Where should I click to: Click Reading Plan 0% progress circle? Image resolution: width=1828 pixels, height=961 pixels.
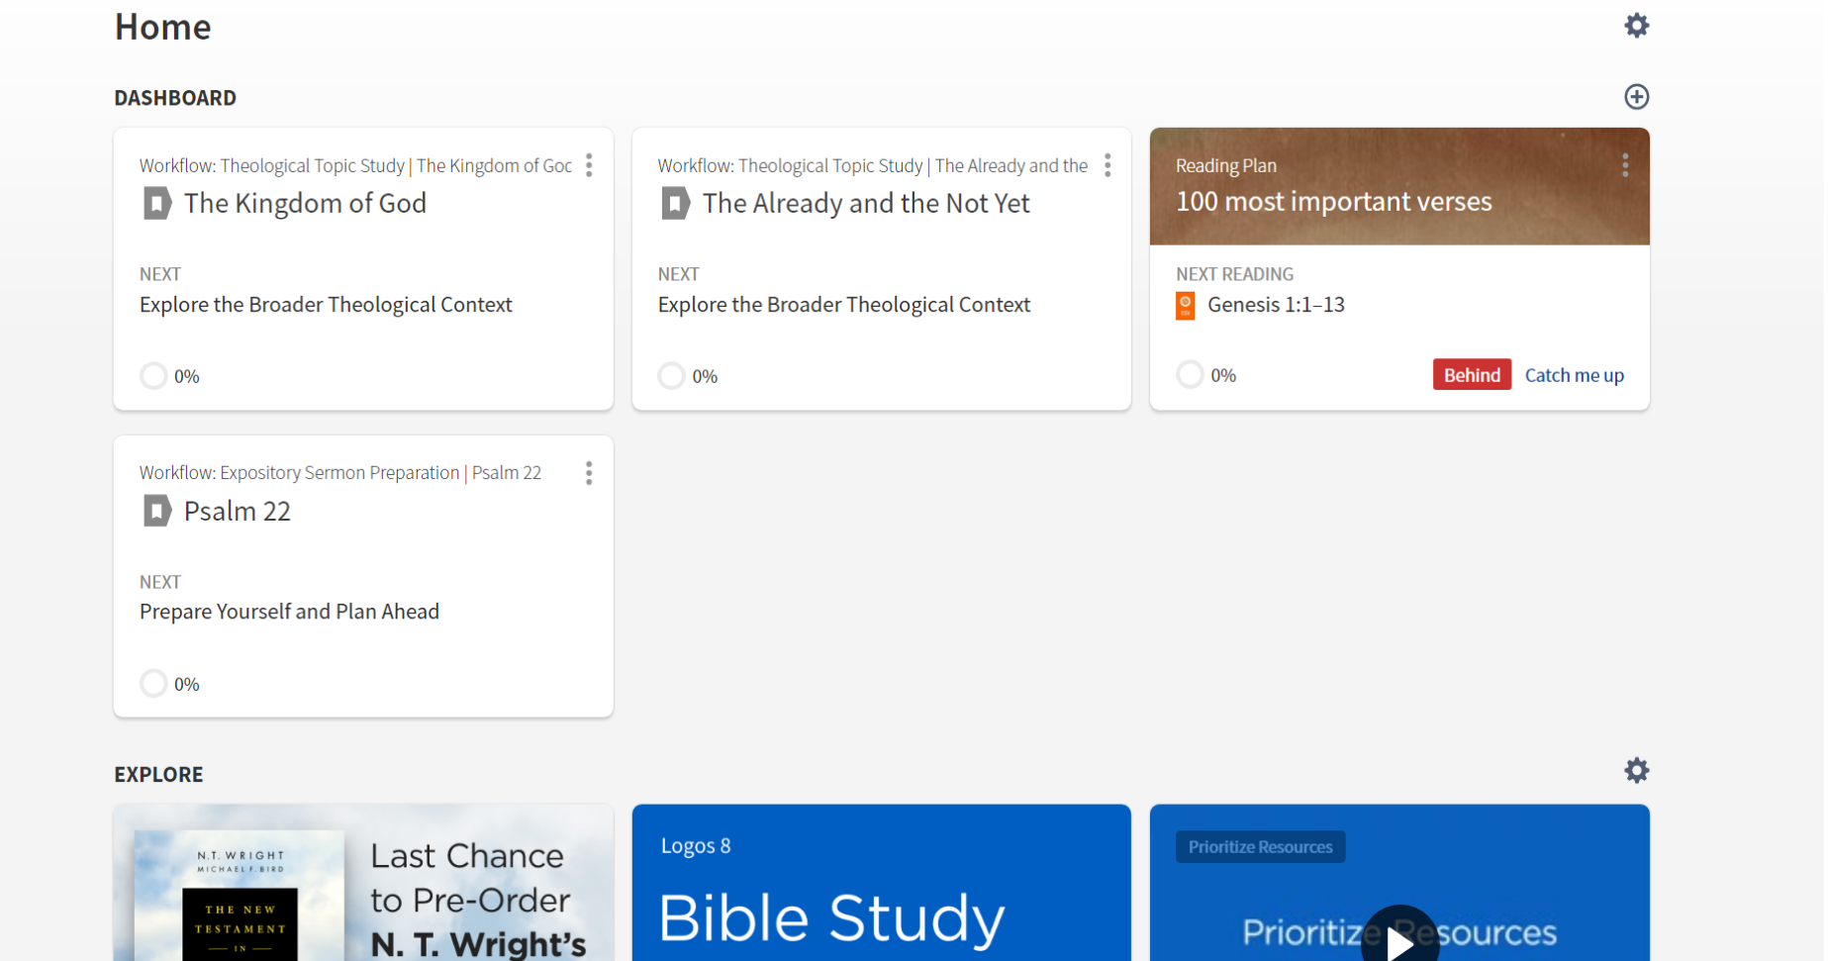1190,375
